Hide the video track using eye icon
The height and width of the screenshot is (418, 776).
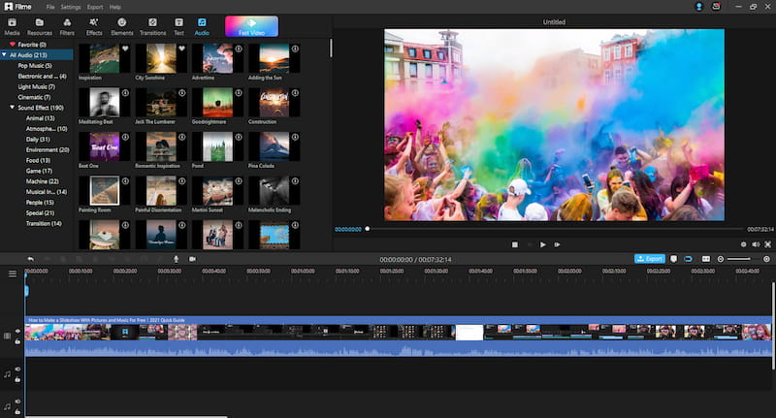pos(17,331)
